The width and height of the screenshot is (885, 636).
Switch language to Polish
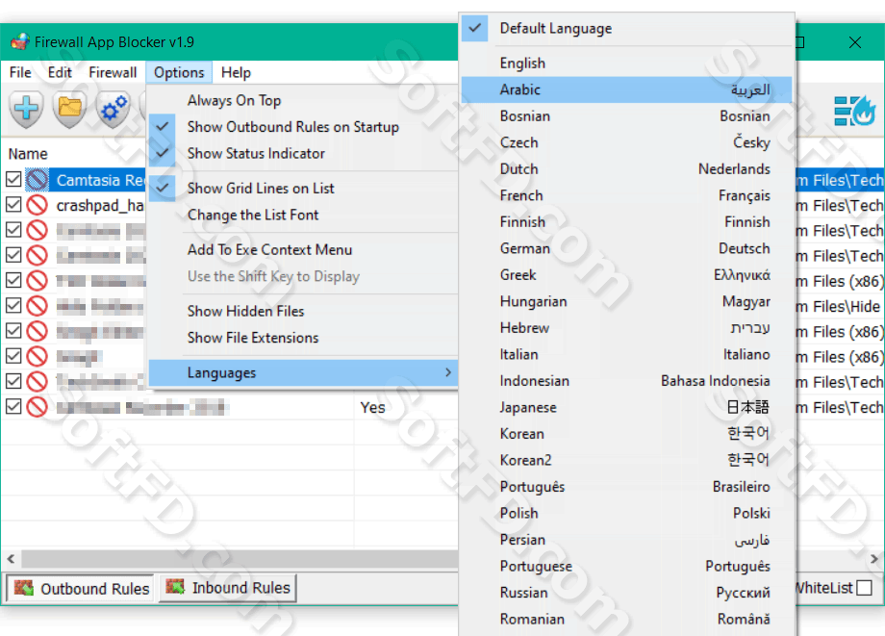pyautogui.click(x=626, y=514)
